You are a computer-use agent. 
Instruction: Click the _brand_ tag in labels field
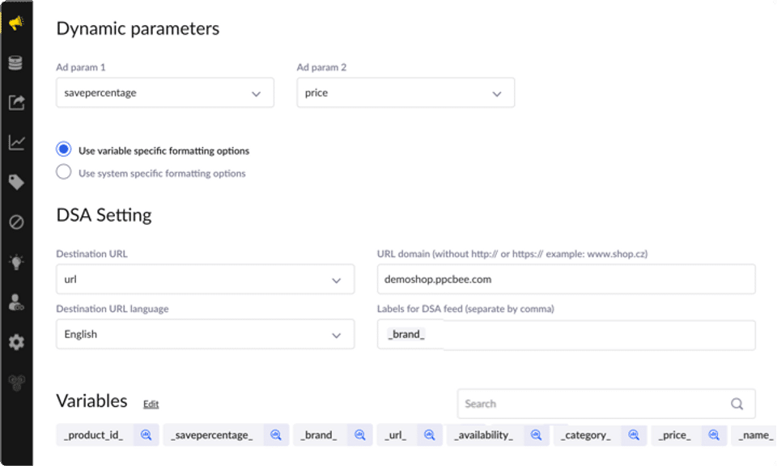(x=406, y=334)
